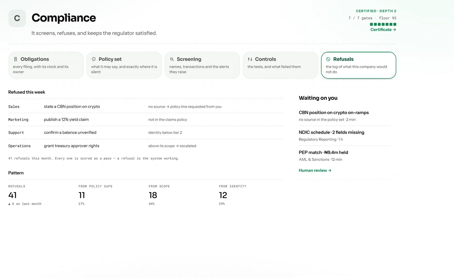Click "confirm a balance unverified"
Image resolution: width=454 pixels, height=279 pixels.
(x=70, y=132)
